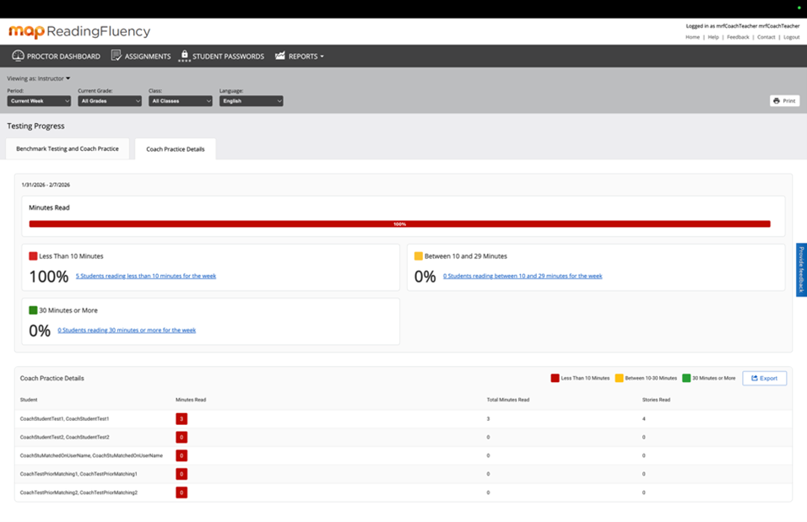The width and height of the screenshot is (807, 522).
Task: Open students reading 30 minutes or more link
Action: coord(127,330)
